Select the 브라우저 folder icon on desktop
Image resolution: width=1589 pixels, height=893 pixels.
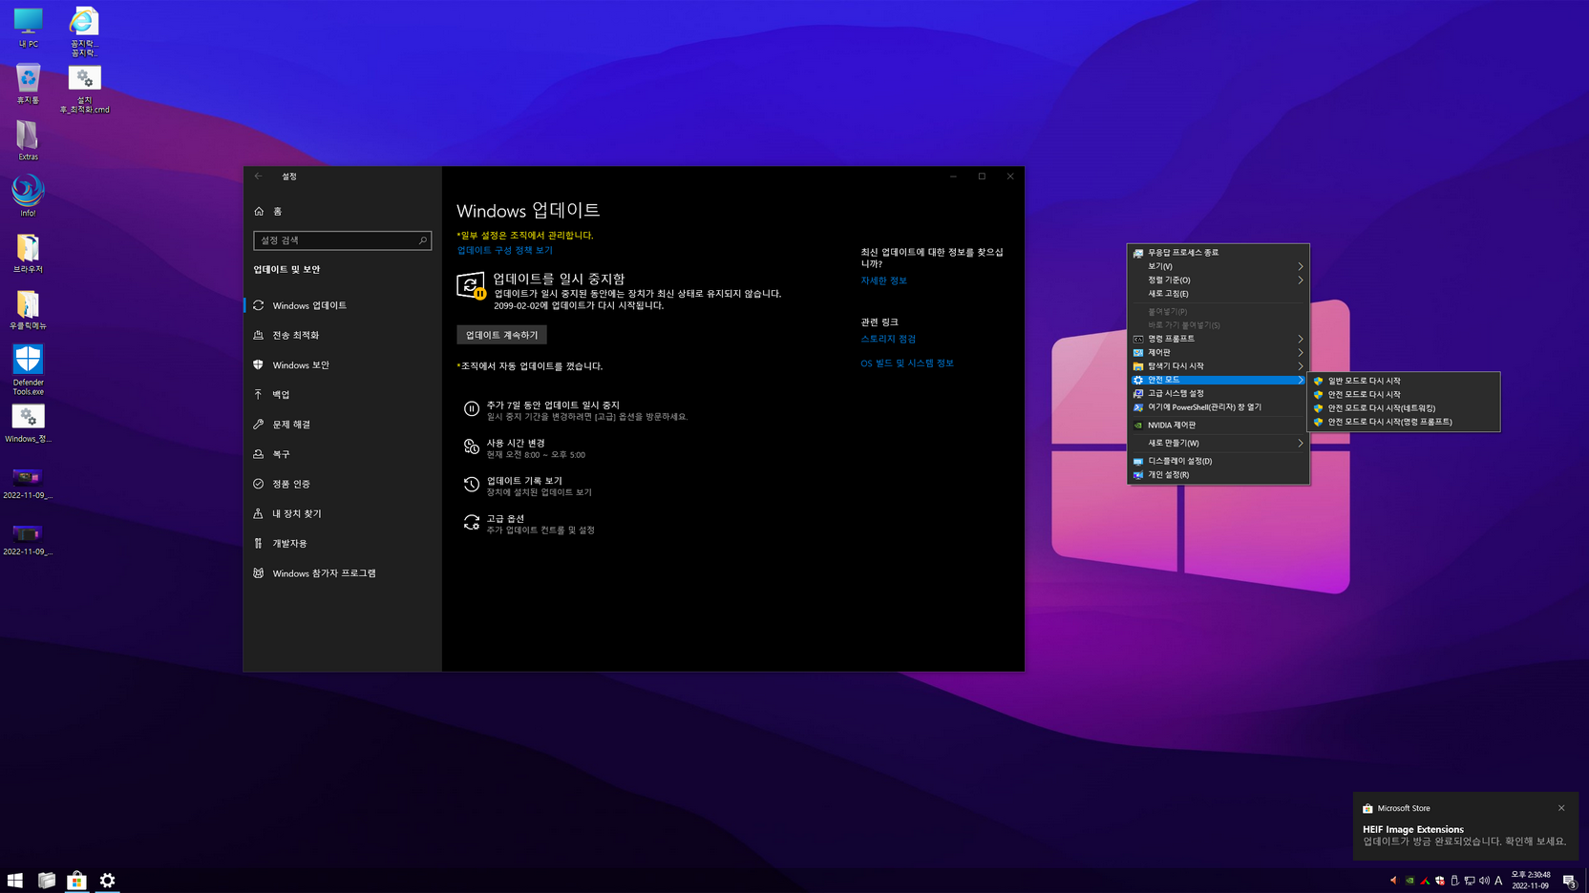point(28,253)
